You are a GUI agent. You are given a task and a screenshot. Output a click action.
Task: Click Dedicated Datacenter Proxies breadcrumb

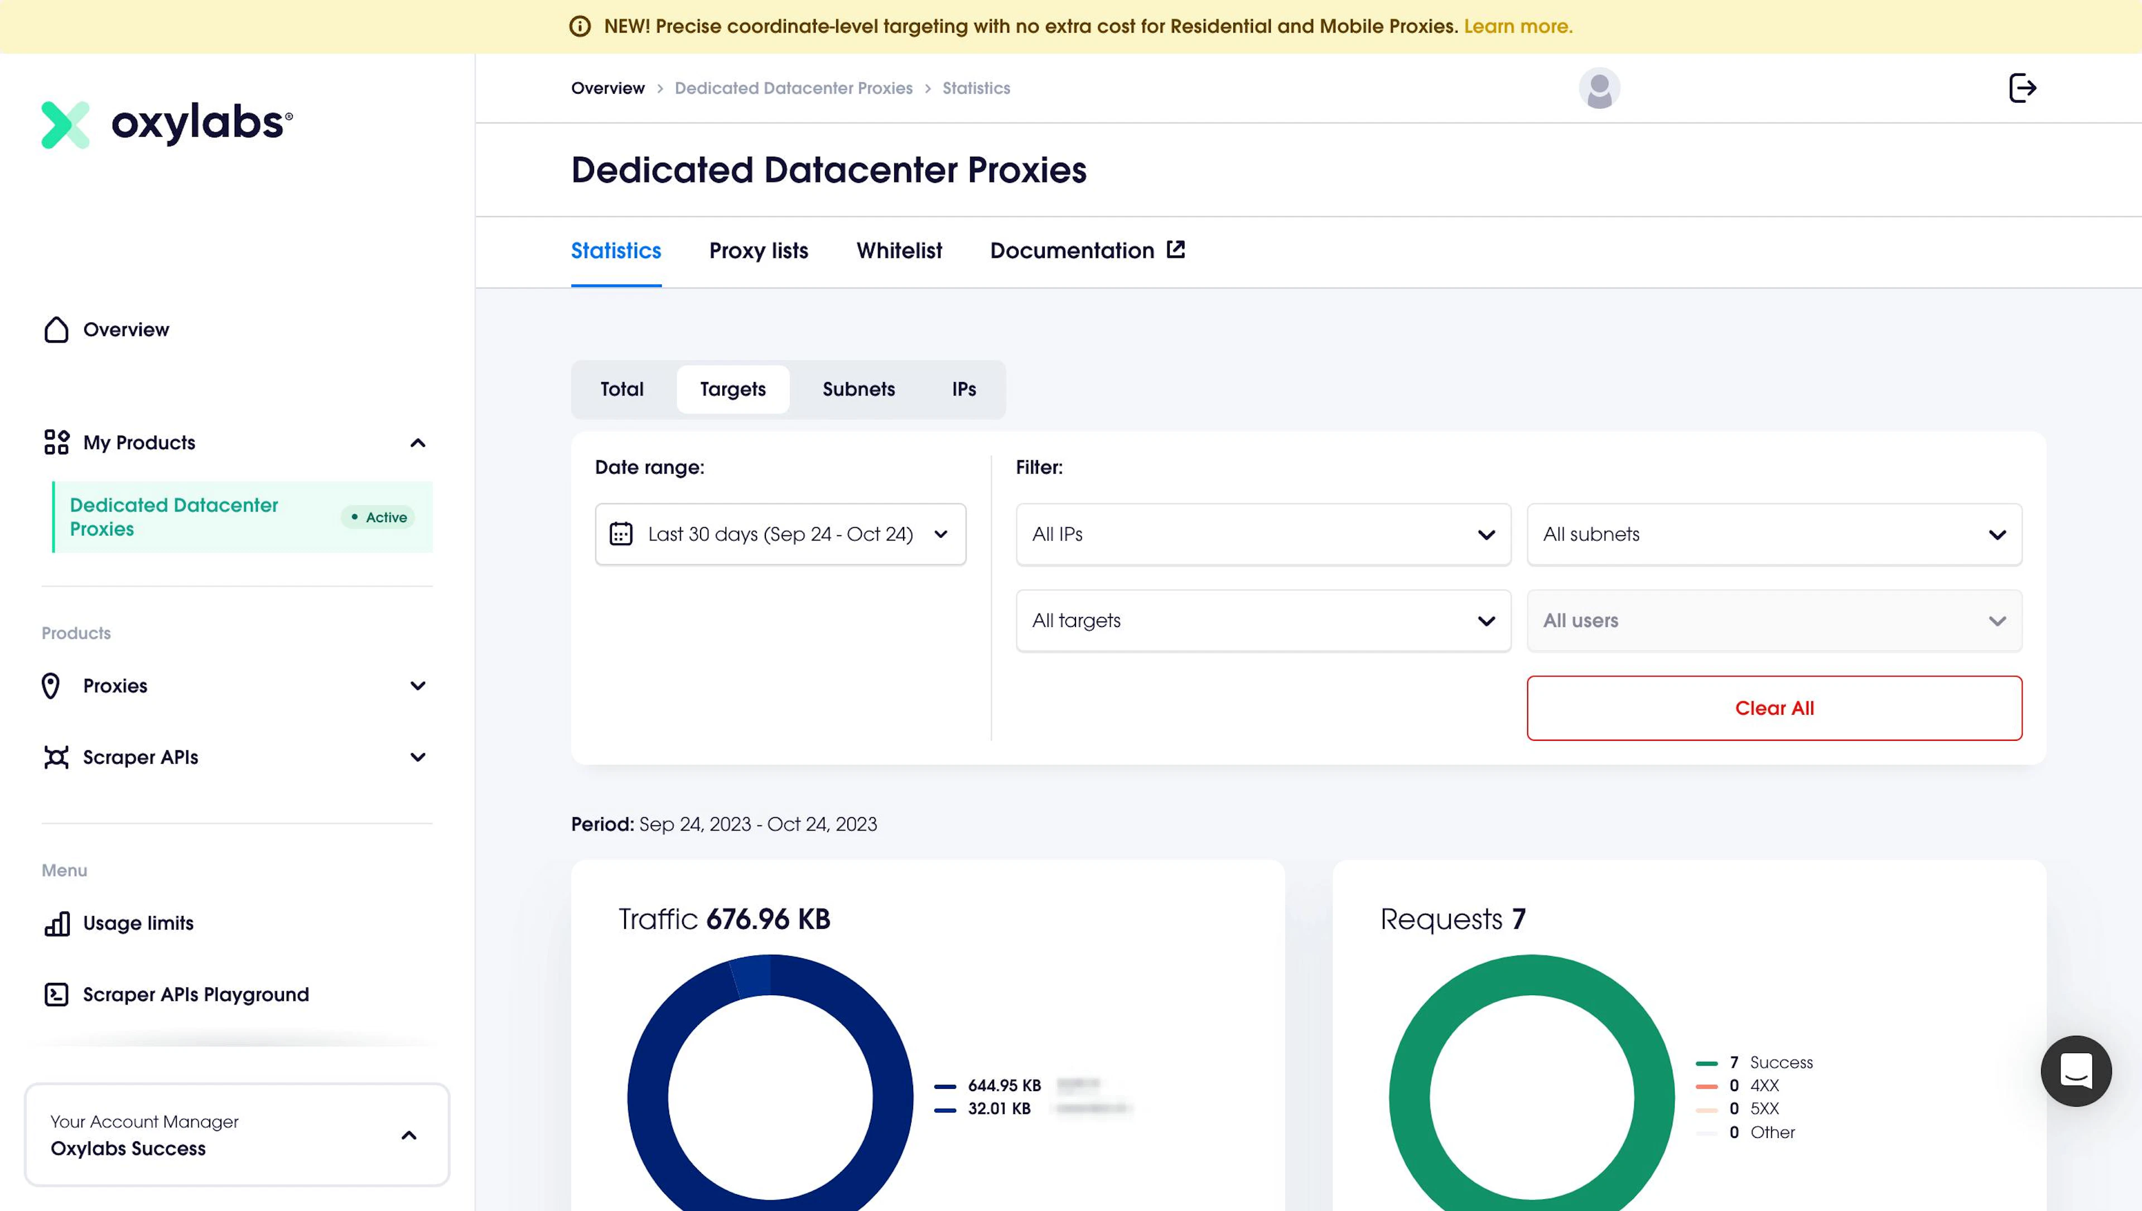point(793,88)
